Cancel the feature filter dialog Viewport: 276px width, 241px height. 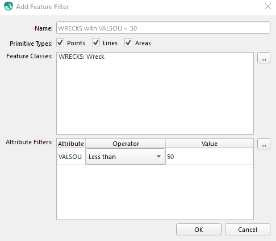pyautogui.click(x=248, y=230)
